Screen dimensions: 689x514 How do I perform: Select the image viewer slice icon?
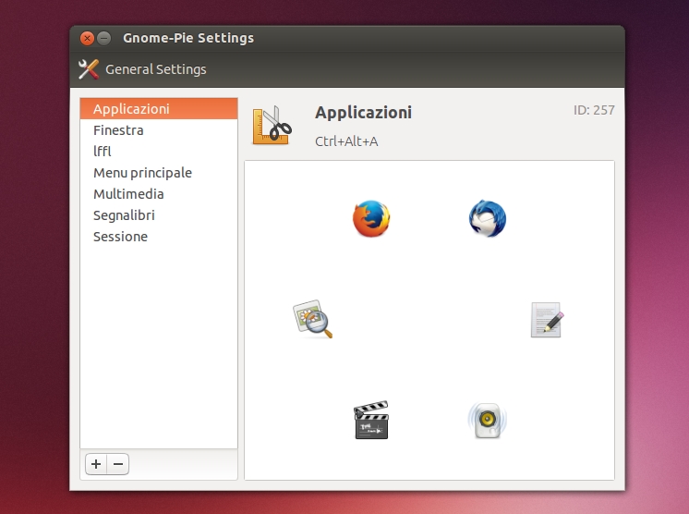pos(313,319)
